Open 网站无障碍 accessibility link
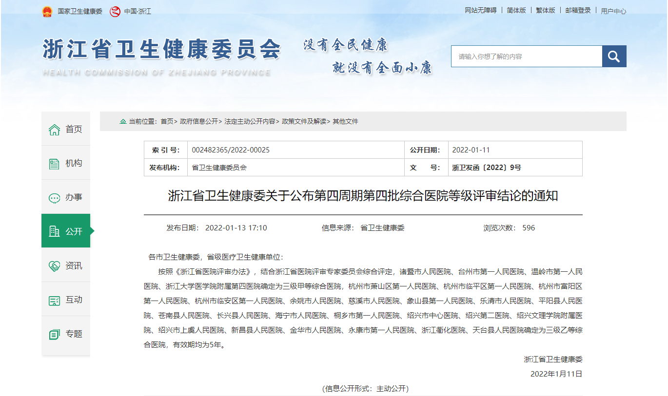This screenshot has width=668, height=396. [480, 10]
